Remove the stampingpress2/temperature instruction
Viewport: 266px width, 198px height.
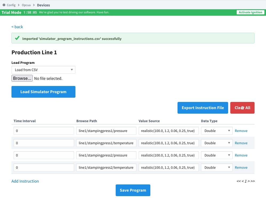coord(241,167)
